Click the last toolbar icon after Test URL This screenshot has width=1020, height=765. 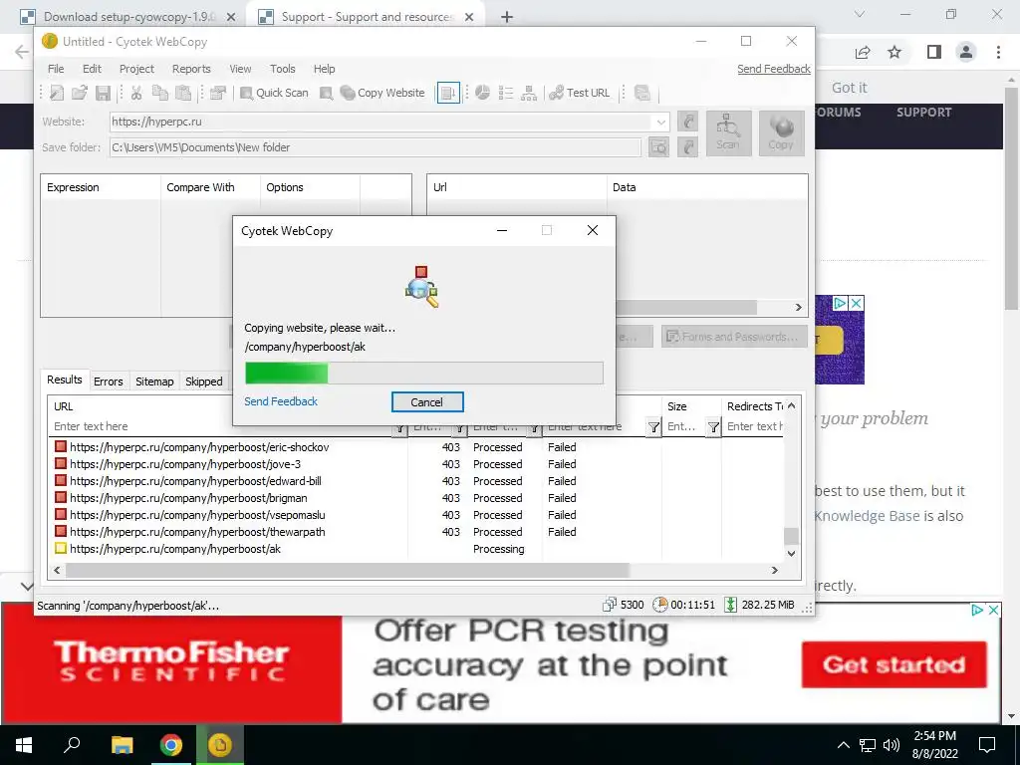(642, 93)
